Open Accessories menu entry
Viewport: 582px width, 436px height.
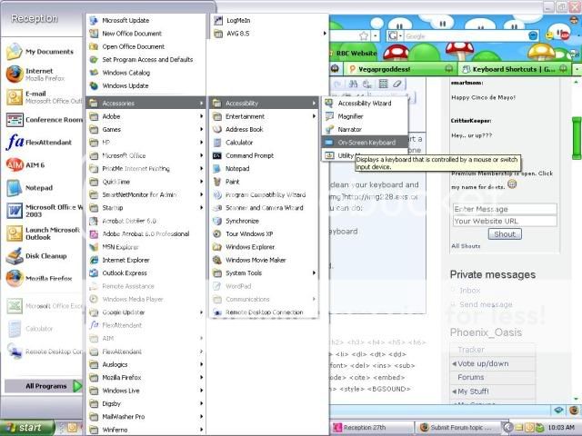click(x=145, y=103)
